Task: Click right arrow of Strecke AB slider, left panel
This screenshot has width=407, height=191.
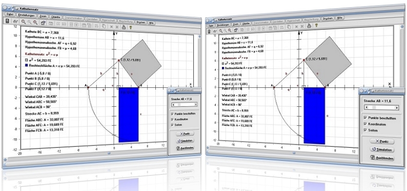Action: [196, 104]
